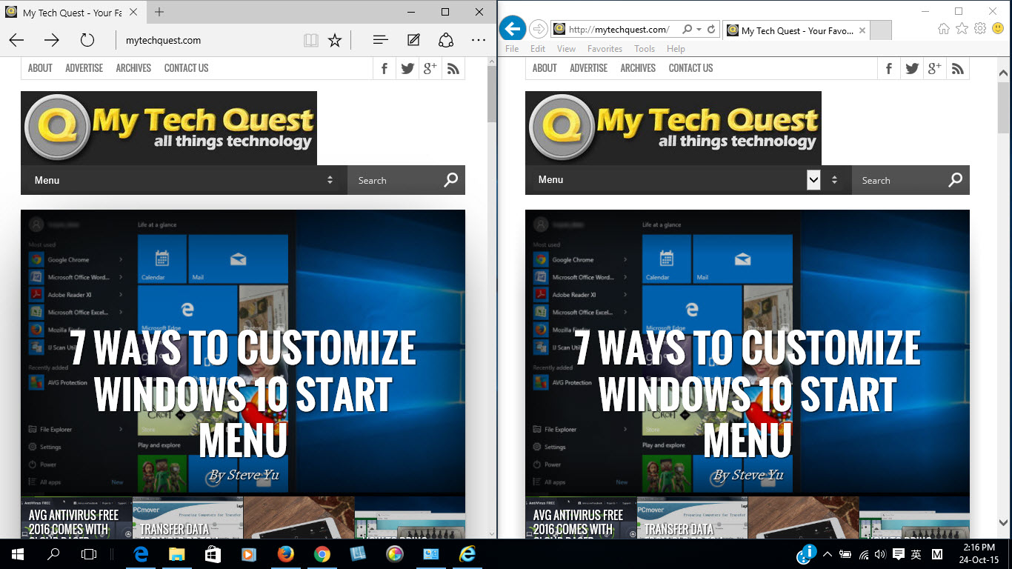Open Favorites menu in Internet Explorer
Image resolution: width=1012 pixels, height=569 pixels.
tap(605, 49)
